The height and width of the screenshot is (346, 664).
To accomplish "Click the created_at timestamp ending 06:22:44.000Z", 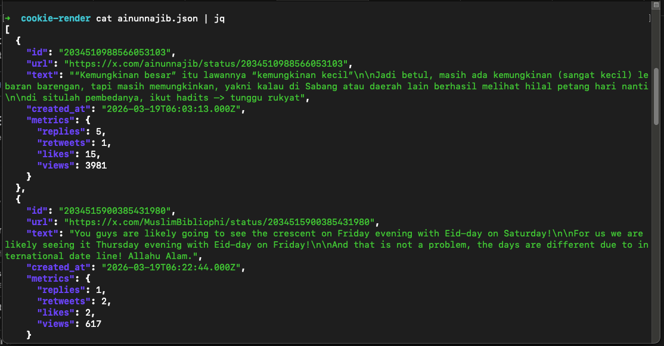I will coord(173,267).
